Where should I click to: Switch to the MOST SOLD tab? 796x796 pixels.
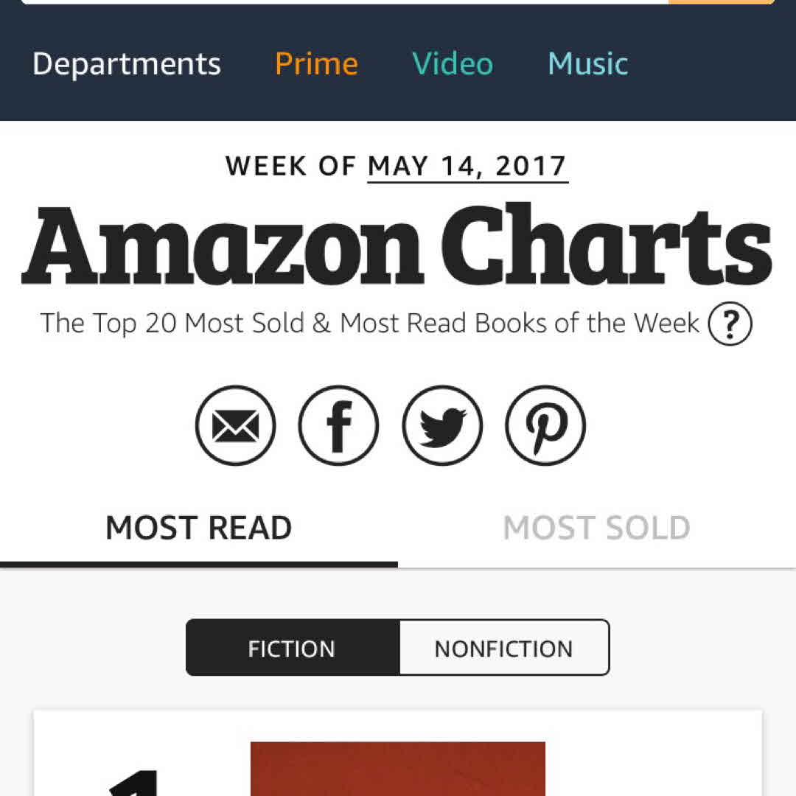596,528
